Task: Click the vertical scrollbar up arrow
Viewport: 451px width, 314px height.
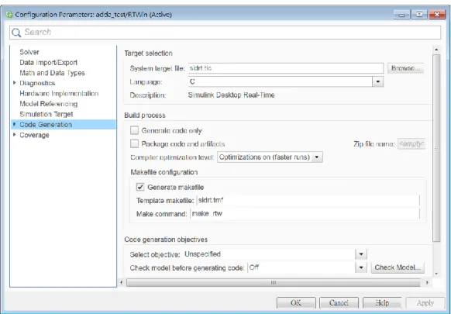Action: coord(436,50)
